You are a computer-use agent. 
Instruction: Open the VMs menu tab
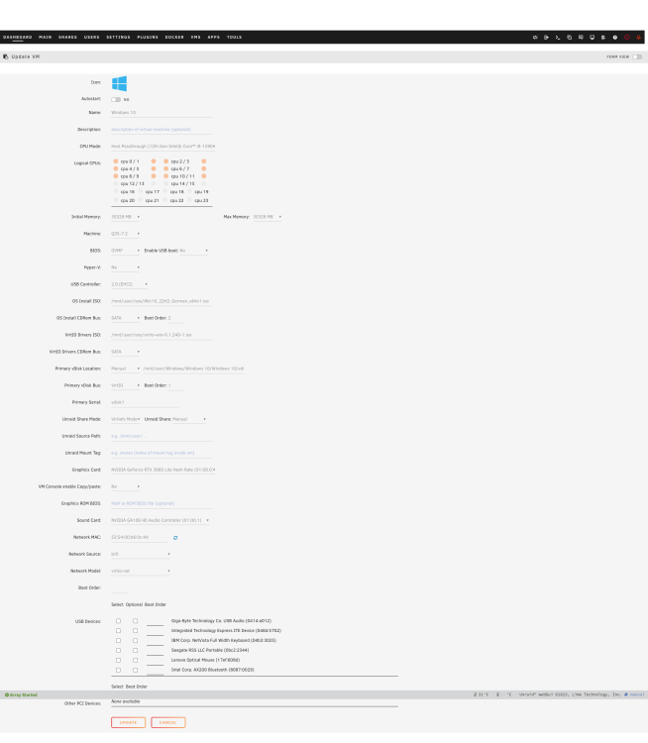click(196, 37)
